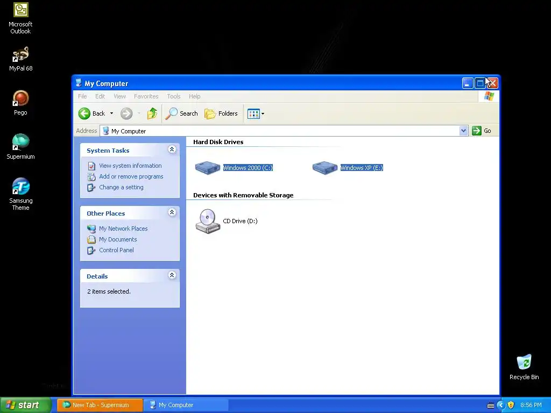Open Microsoft Outlook desktop shortcut
The height and width of the screenshot is (413, 551).
[20, 18]
